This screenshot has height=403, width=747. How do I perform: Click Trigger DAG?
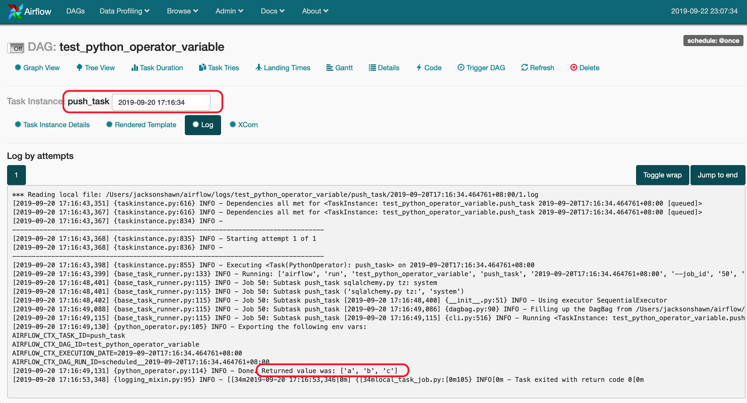pyautogui.click(x=481, y=68)
